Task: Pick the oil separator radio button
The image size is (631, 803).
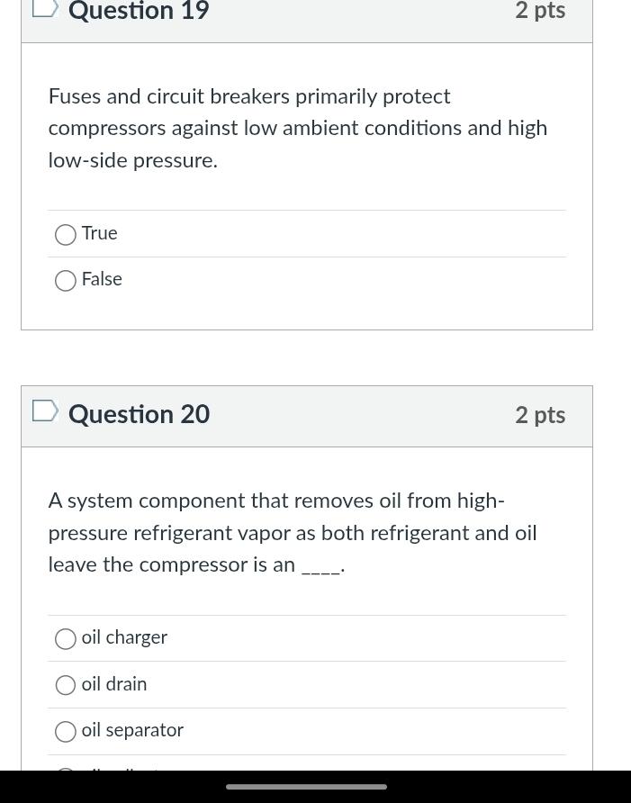Action: pyautogui.click(x=66, y=732)
